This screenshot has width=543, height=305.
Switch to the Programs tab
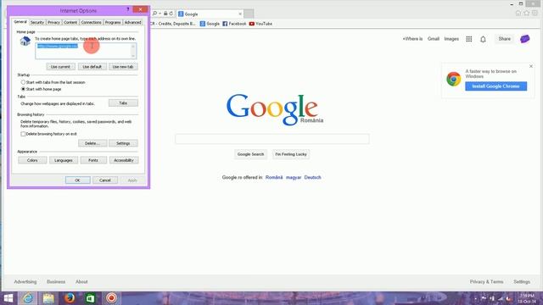click(x=113, y=22)
